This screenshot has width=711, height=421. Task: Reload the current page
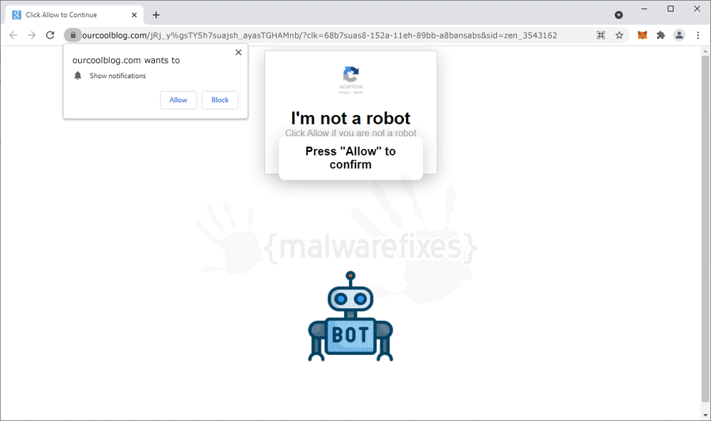(50, 35)
